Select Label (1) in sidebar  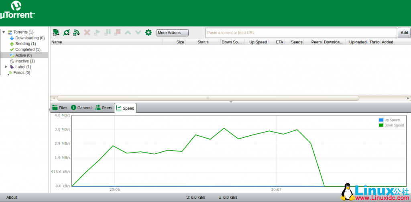(23, 67)
